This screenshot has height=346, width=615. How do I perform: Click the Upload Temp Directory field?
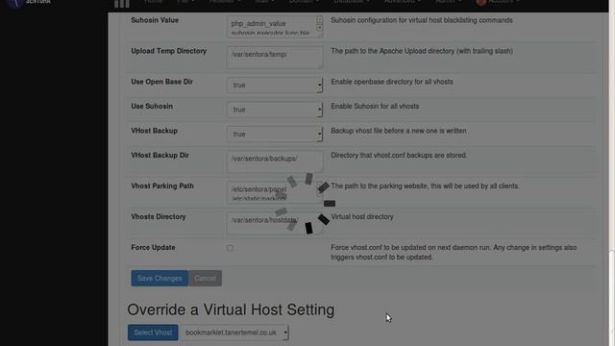tap(275, 58)
